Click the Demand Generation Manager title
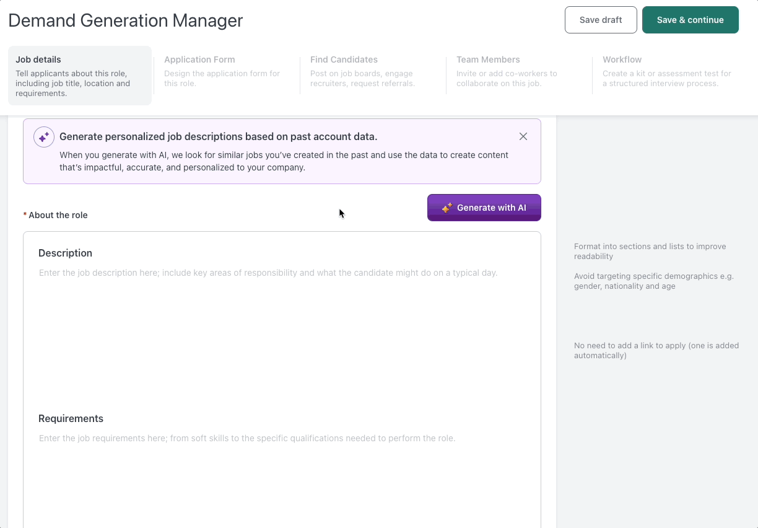The width and height of the screenshot is (758, 528). (126, 20)
